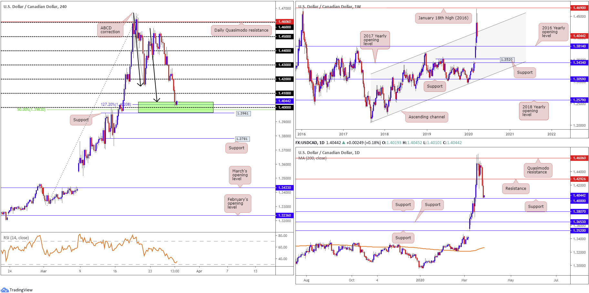This screenshot has height=293, width=589.
Task: Click the red 1.46060 price label on H4 chart
Action: [284, 22]
